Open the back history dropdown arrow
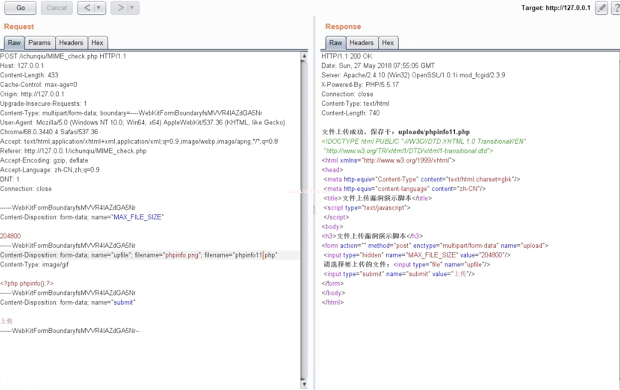Viewport: 620px width, 390px height. tap(99, 8)
